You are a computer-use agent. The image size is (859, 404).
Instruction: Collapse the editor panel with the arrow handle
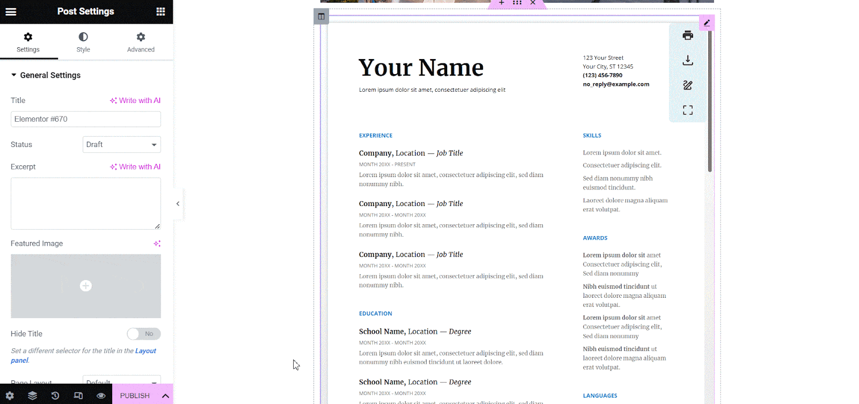(178, 204)
